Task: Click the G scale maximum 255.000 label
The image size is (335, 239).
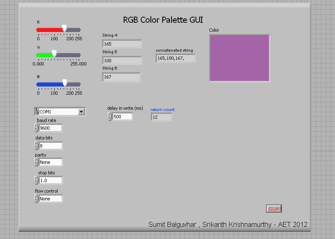Action: point(78,64)
